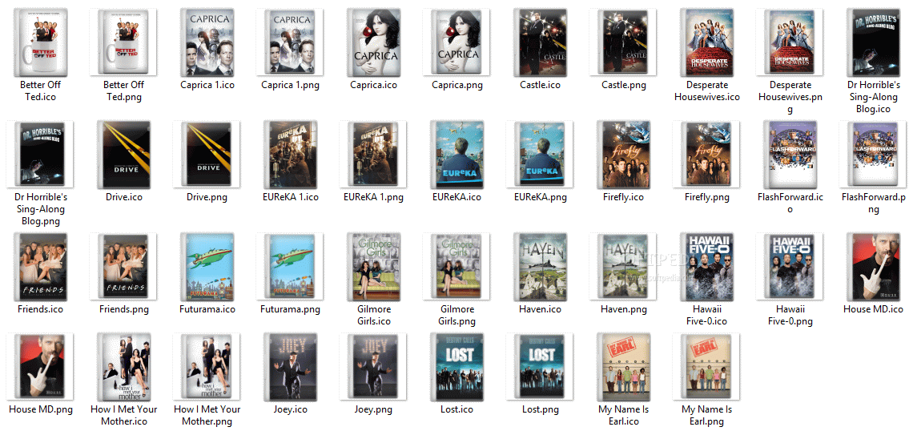The height and width of the screenshot is (435, 909).
Task: Select the Futurama.png icon
Action: click(291, 267)
